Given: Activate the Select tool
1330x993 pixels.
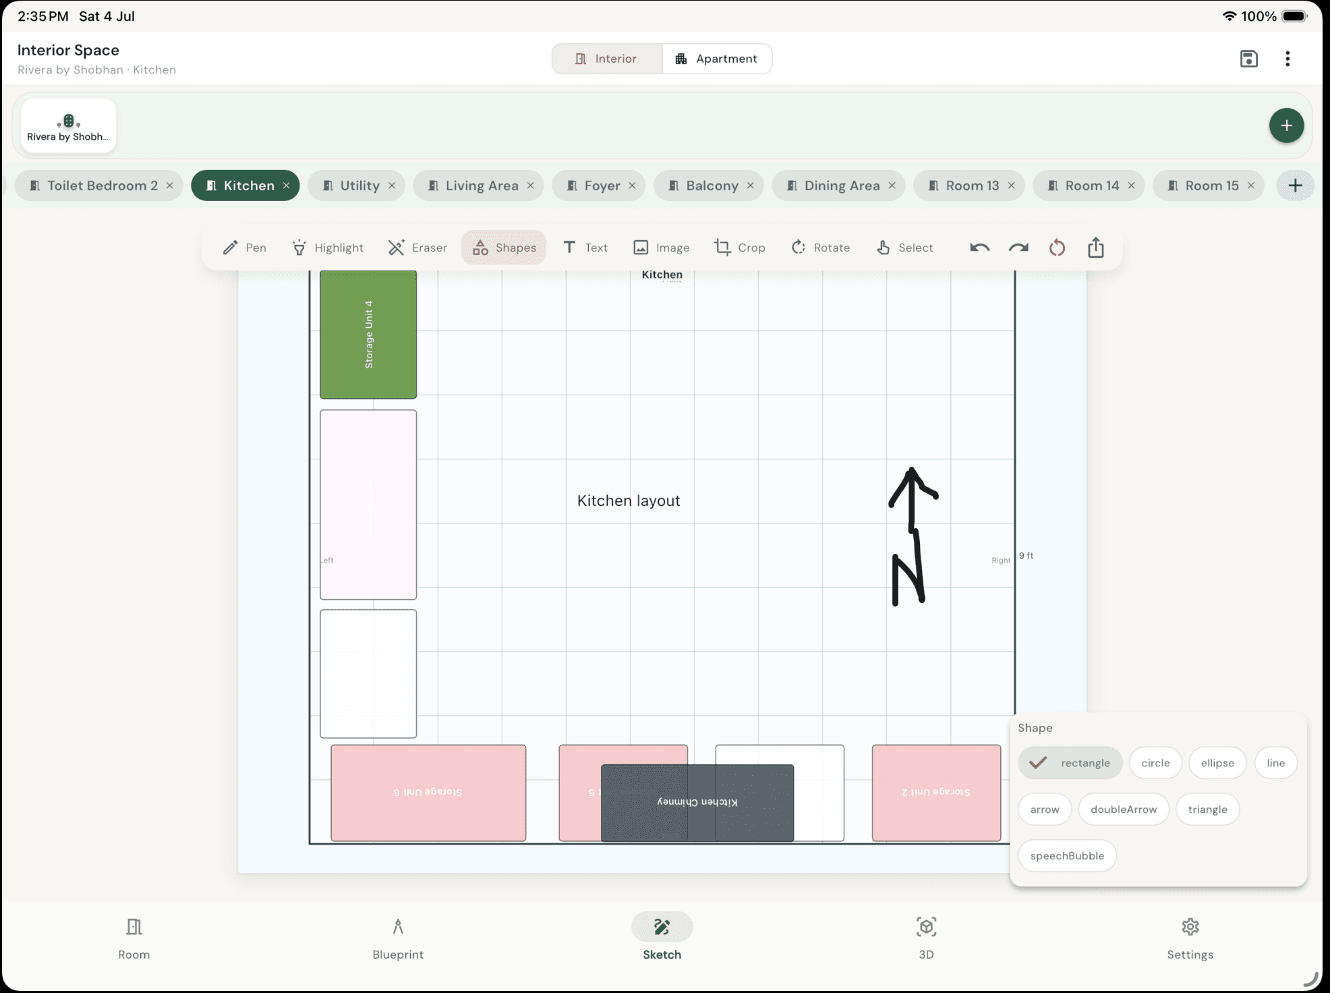Looking at the screenshot, I should pos(904,248).
